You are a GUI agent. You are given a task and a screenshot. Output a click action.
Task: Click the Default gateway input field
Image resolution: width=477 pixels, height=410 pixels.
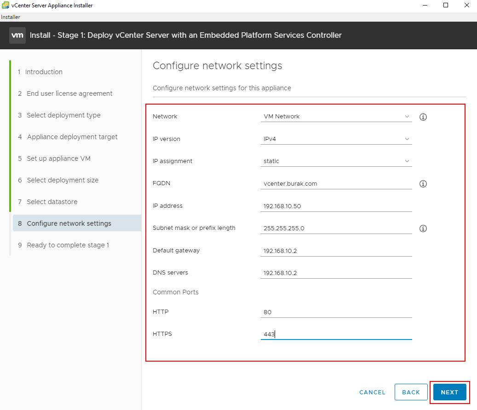click(x=336, y=251)
